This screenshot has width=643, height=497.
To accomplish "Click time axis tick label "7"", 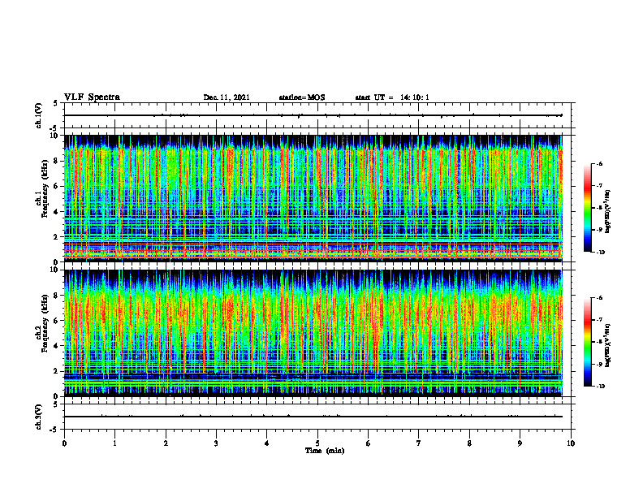I will tap(419, 443).
